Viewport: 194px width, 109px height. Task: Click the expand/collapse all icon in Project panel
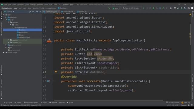[33, 12]
